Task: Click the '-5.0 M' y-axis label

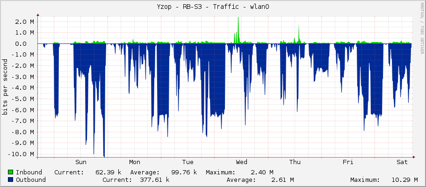Action: tap(23, 99)
